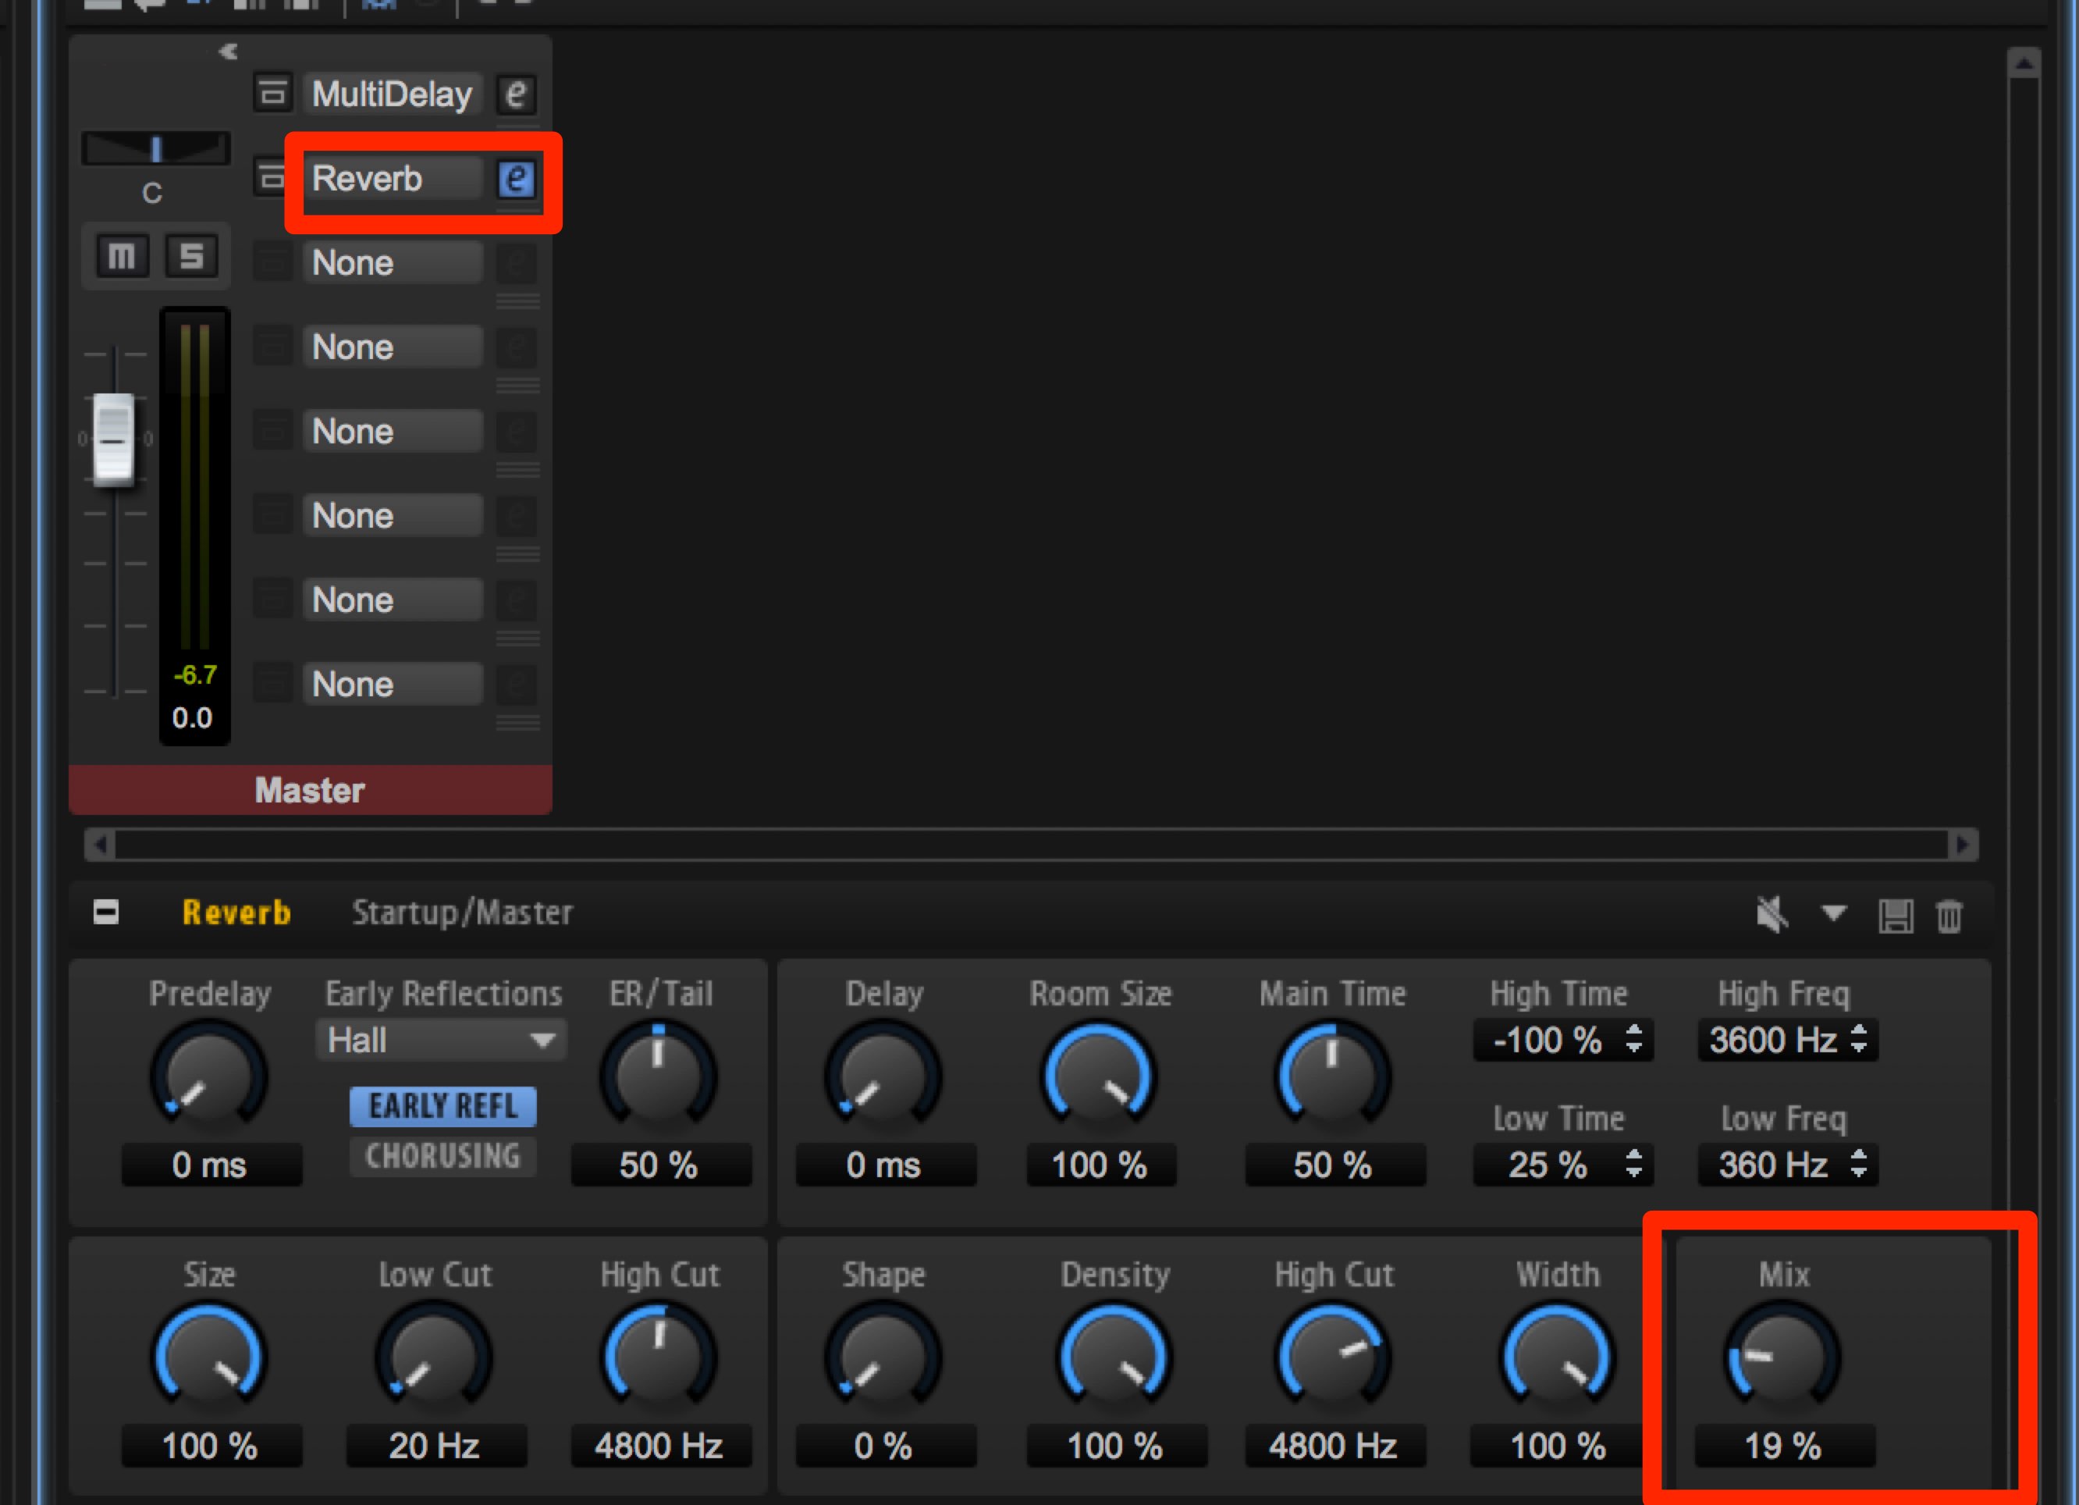Click the ER/Tail 50 % value field
This screenshot has height=1505, width=2079.
660,1165
